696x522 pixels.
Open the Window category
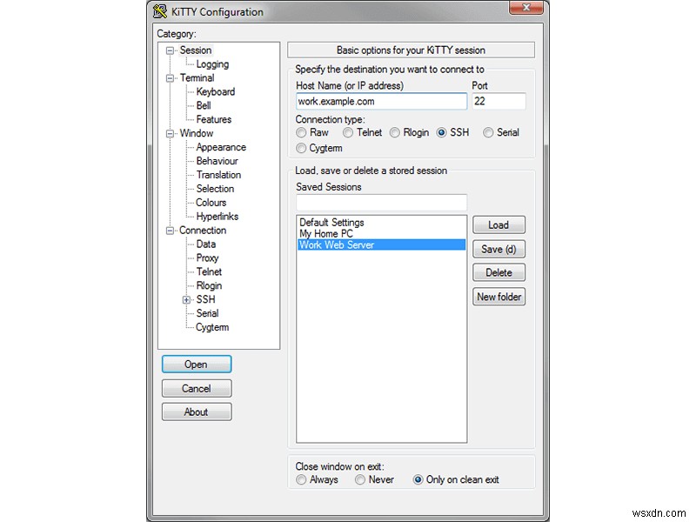(x=197, y=133)
